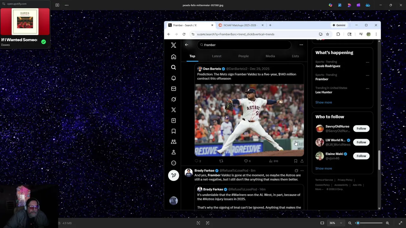Select the Lists search tab
Viewport: 406px width, 228px height.
pos(295,56)
